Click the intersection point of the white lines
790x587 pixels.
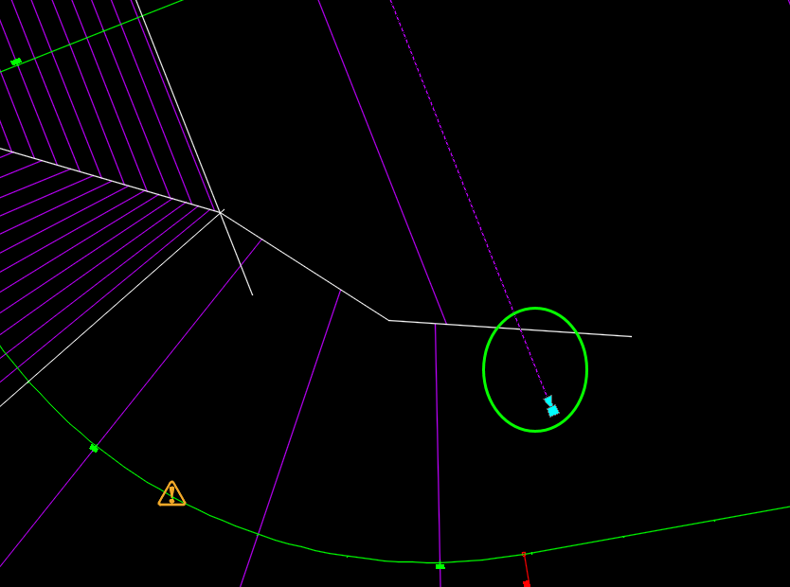[221, 212]
